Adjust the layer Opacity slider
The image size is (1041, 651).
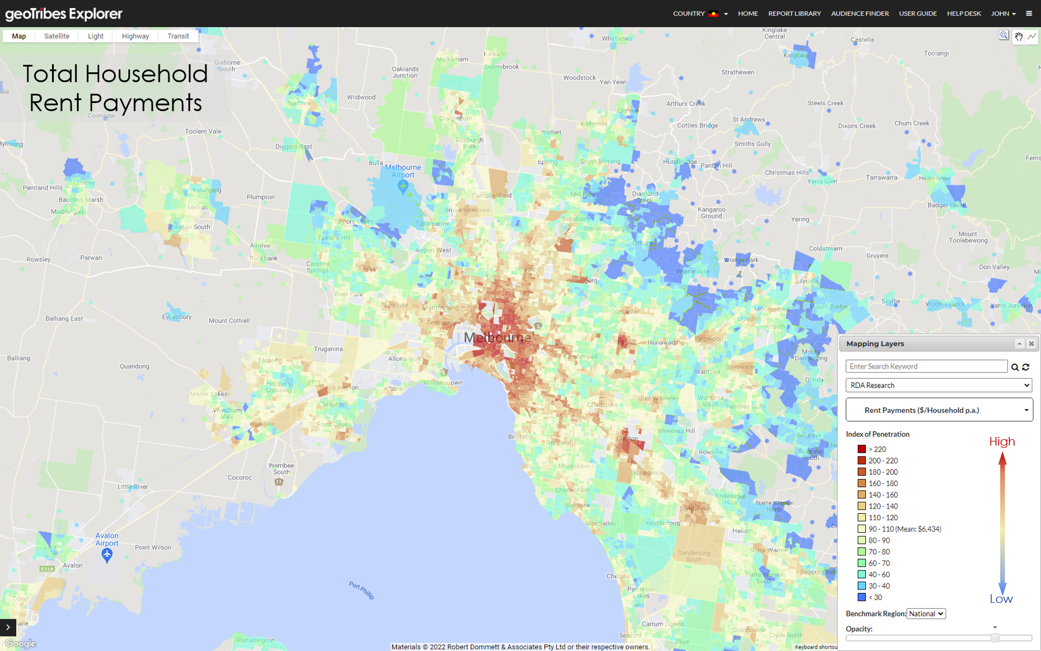tap(995, 638)
